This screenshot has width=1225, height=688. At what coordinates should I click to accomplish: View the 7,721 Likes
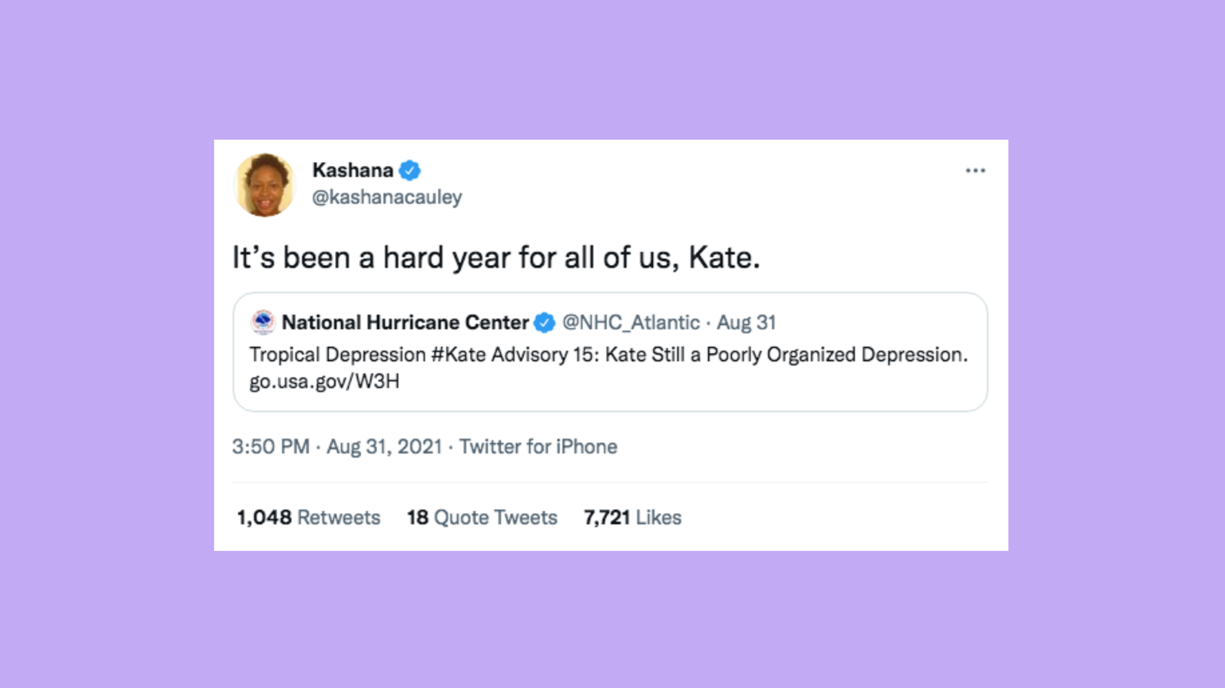632,517
